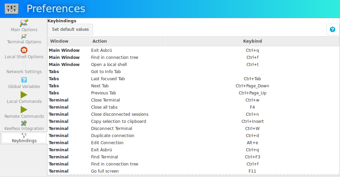Switch to the Terminal Options tab label

tap(24, 42)
